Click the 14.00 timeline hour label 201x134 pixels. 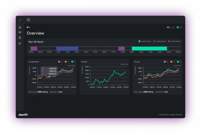pos(86,52)
